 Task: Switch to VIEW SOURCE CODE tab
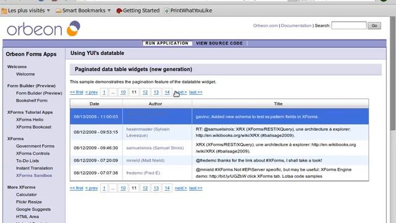click(x=219, y=43)
